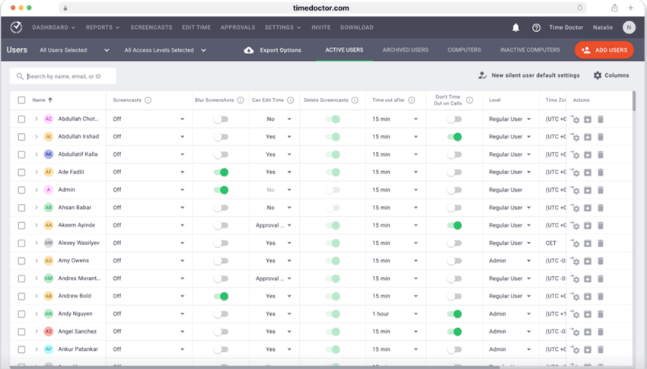This screenshot has height=369, width=647.
Task: Delete user Abdullatif Kalla with trash icon
Action: (601, 155)
